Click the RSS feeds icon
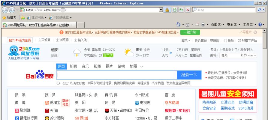The width and height of the screenshot is (268, 120). pyautogui.click(x=188, y=25)
